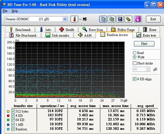Open the options wrench icon
164x134 pixels.
128,19
